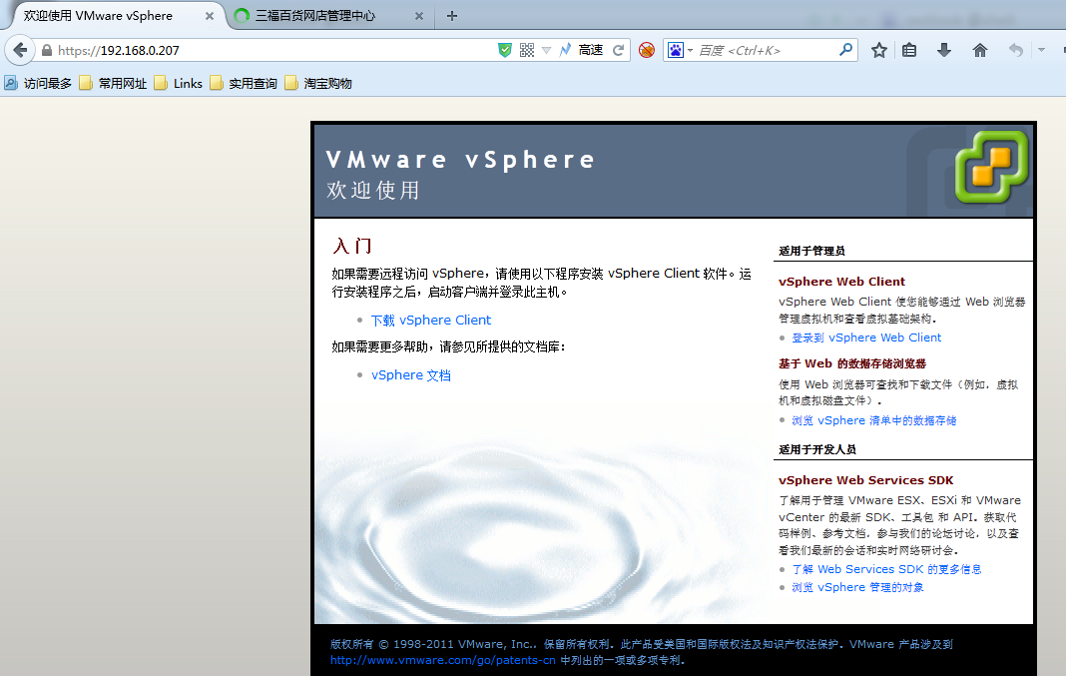Expand the dropdown next to undo arrow
Viewport: 1066px width, 676px height.
pos(1041,50)
